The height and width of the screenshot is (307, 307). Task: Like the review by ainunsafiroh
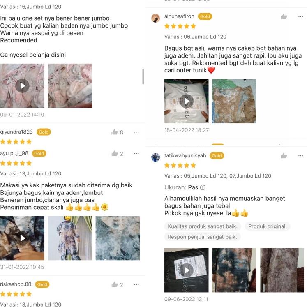click(x=284, y=16)
